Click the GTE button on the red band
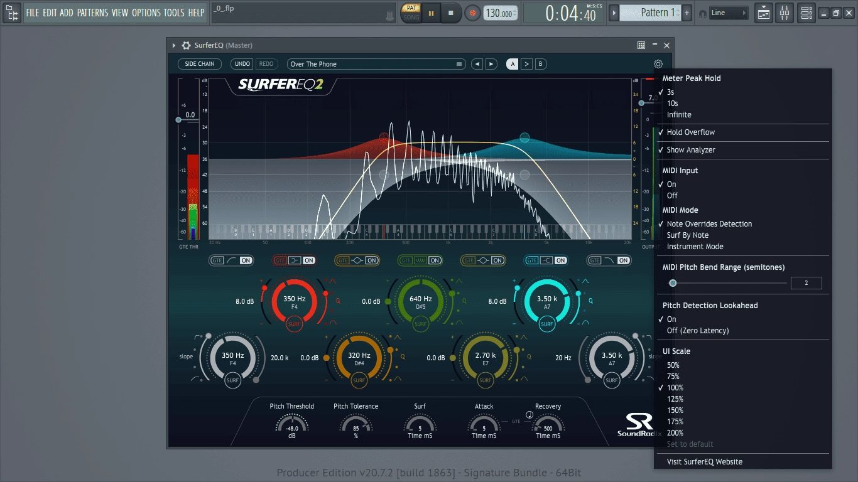 point(280,260)
